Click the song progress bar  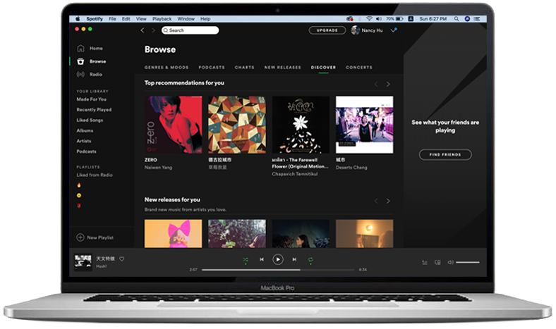click(x=277, y=270)
